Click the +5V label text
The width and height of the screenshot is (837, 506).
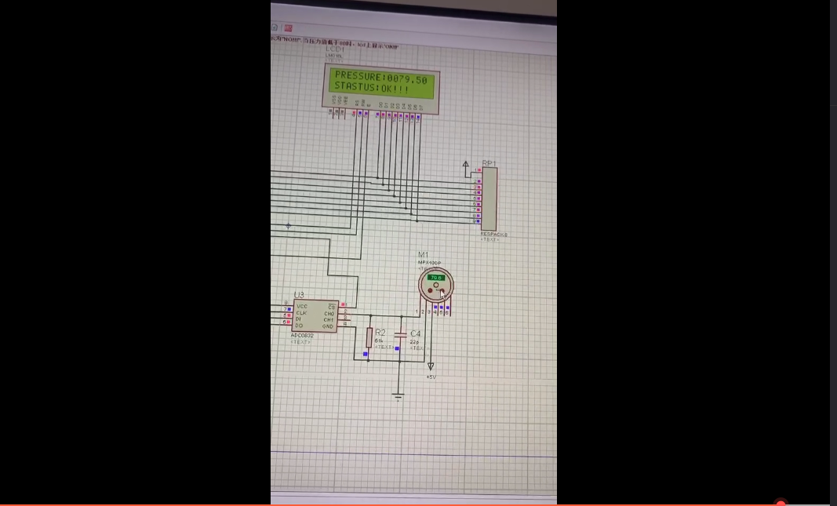(431, 377)
